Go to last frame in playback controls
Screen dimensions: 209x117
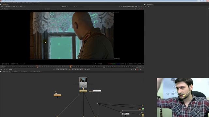click(x=81, y=69)
